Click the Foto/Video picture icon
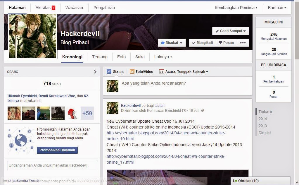Image resolution: width=299 pixels, height=185 pixels. (x=132, y=72)
